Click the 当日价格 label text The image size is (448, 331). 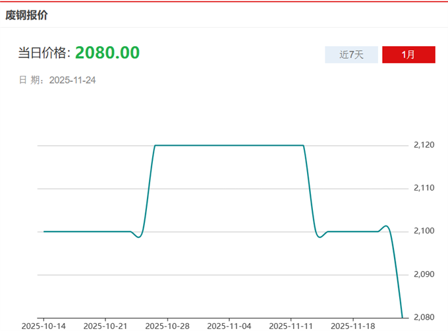[43, 54]
